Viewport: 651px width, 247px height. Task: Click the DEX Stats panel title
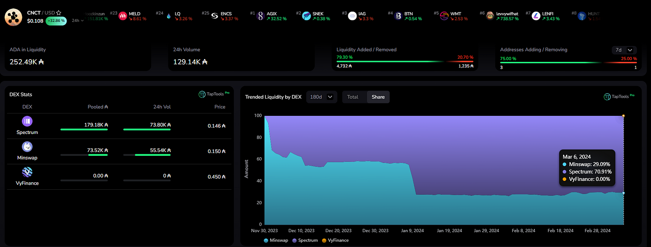coord(21,94)
